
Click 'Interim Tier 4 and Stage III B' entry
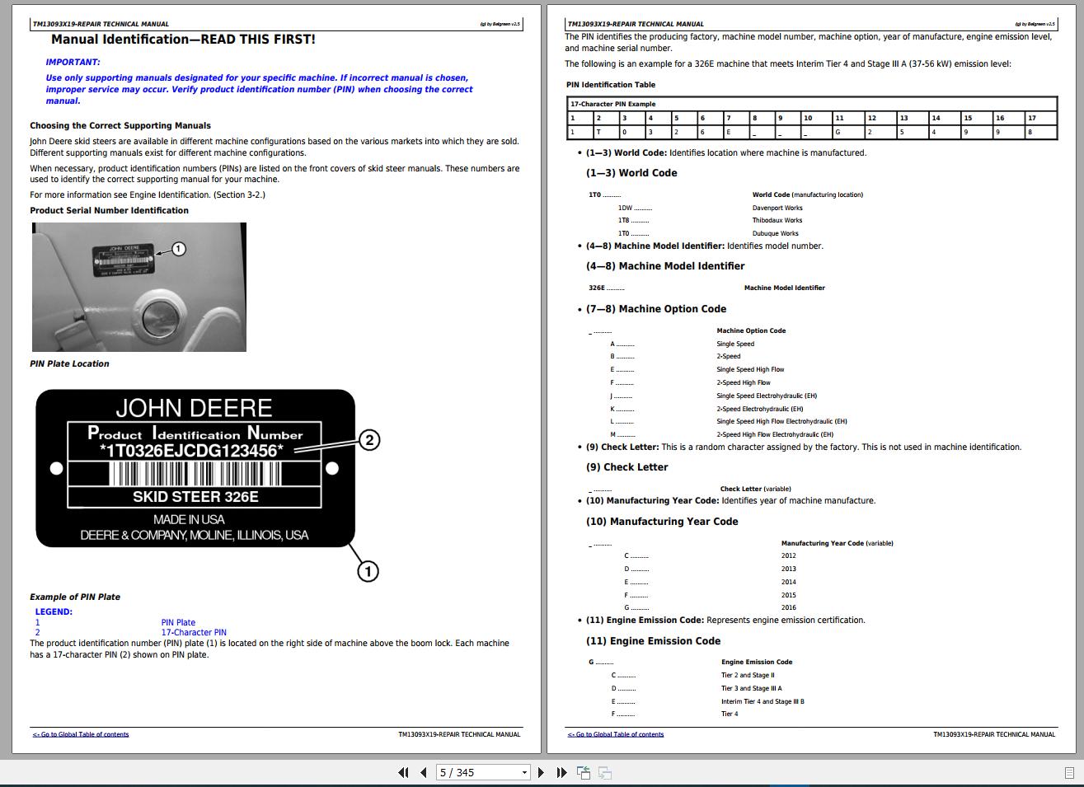(763, 701)
